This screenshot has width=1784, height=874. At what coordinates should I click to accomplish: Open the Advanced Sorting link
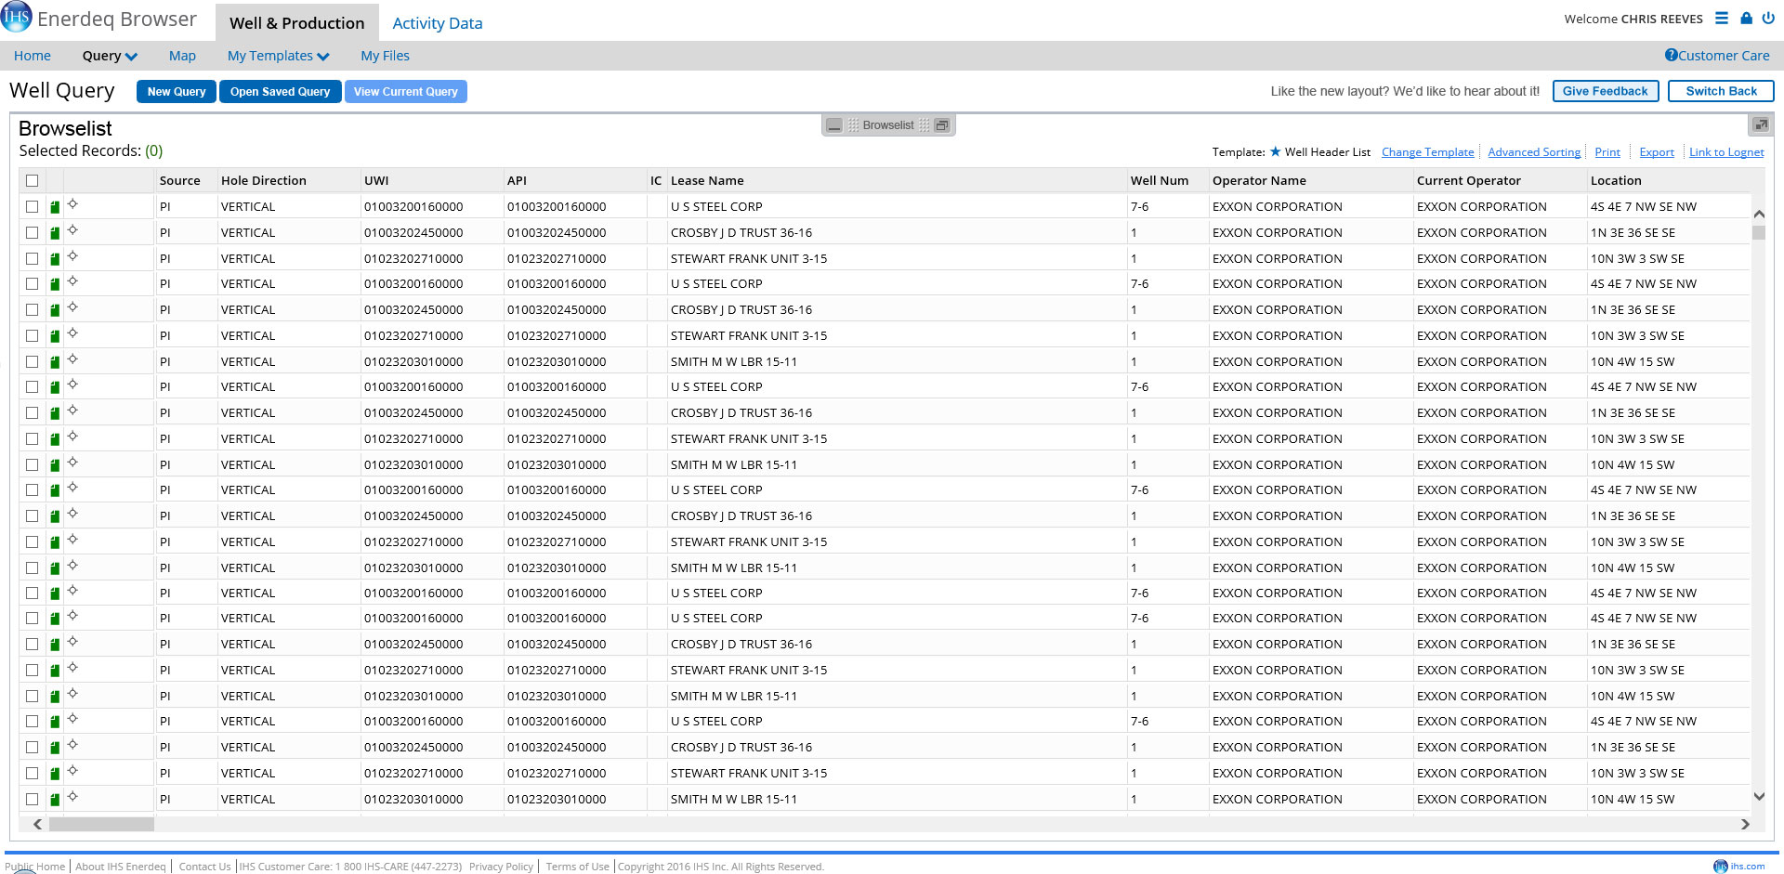(x=1534, y=152)
